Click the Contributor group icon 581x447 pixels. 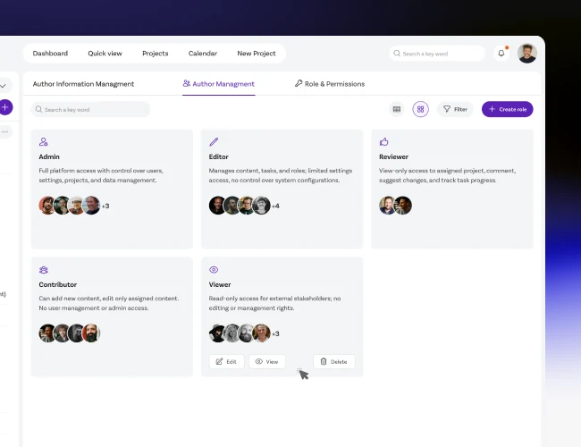pos(44,270)
